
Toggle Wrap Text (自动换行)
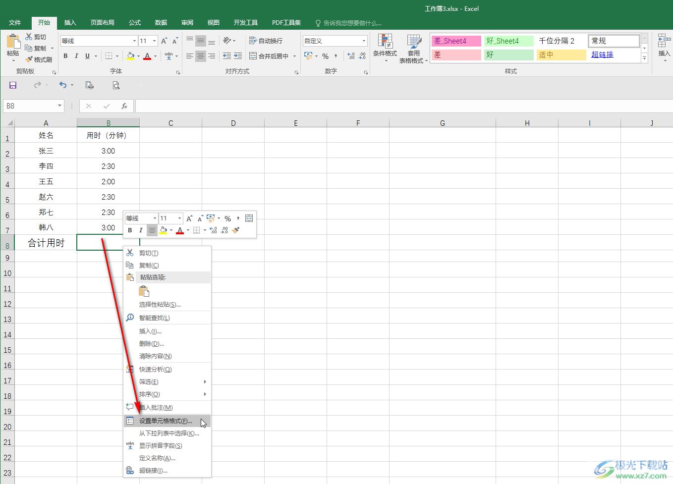(x=266, y=41)
